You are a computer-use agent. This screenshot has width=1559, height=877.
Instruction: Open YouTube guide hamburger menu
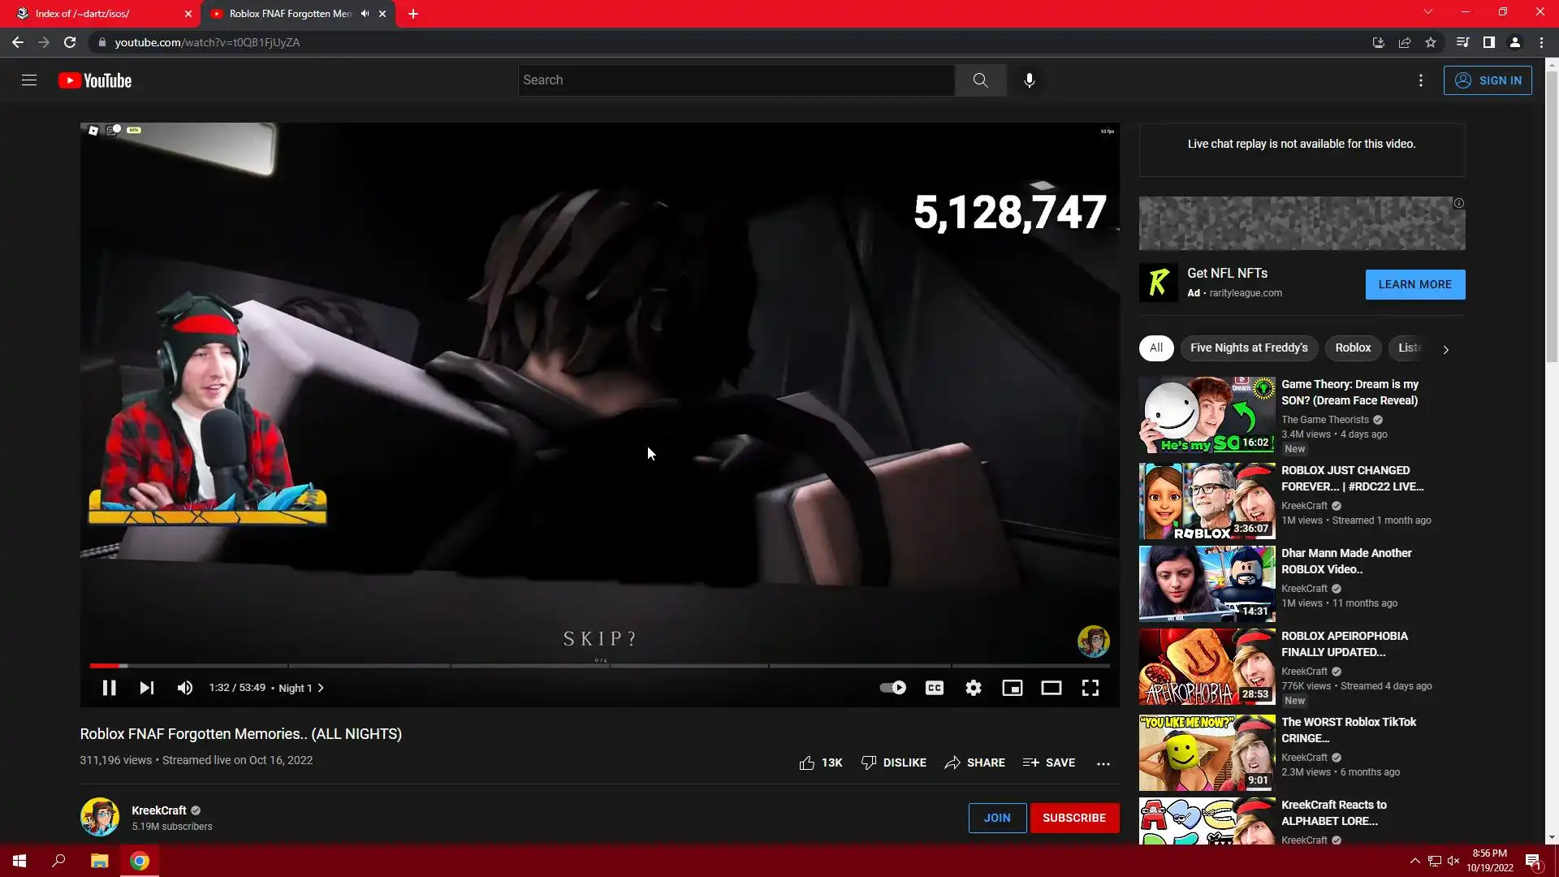coord(29,80)
